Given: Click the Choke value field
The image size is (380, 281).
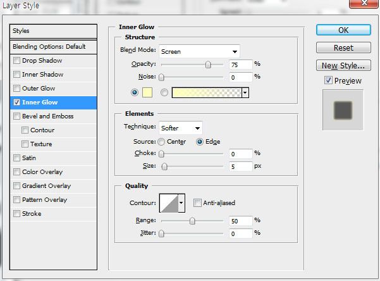Looking at the screenshot, I should coord(240,154).
